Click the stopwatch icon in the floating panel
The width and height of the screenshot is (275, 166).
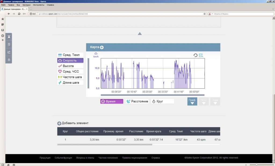[9, 60]
